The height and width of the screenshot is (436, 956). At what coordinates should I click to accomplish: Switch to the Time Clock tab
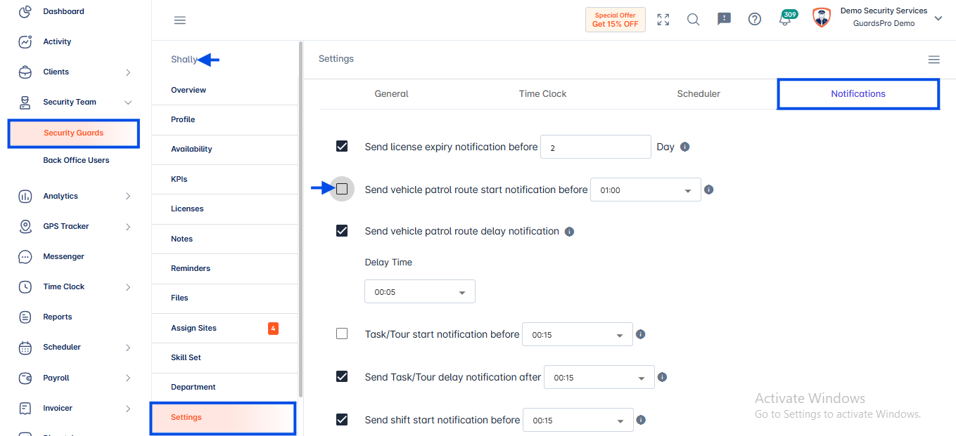(542, 93)
